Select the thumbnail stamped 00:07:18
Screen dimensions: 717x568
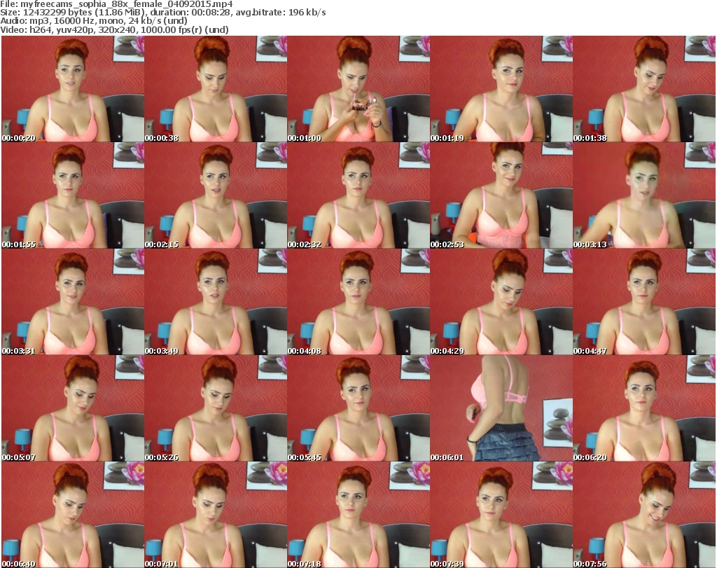pos(358,515)
